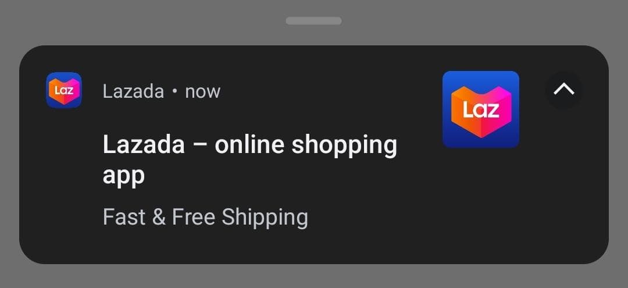Tap the small Lazada app icon

[64, 90]
